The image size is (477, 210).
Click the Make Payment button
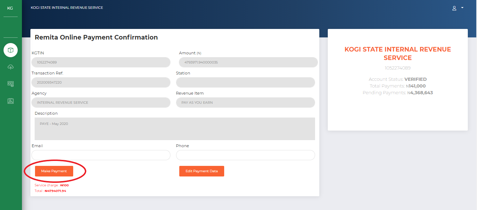coord(54,171)
